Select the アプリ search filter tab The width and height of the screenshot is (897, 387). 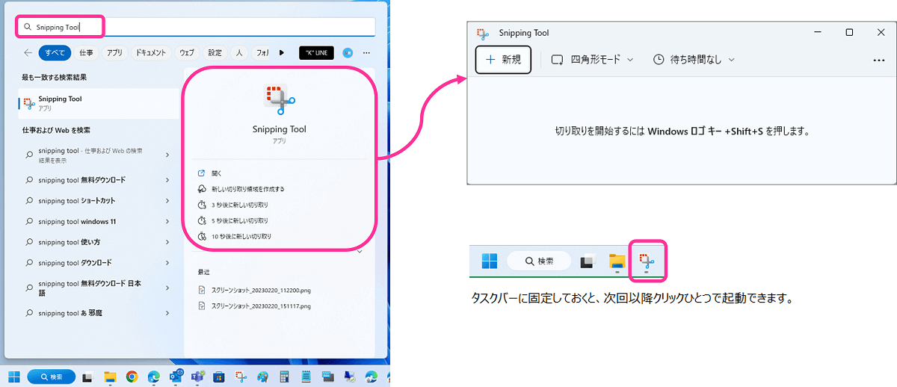tap(114, 53)
